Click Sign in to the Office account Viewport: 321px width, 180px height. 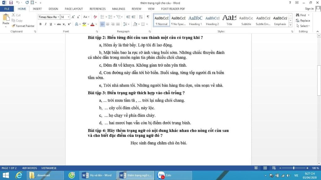click(x=309, y=8)
